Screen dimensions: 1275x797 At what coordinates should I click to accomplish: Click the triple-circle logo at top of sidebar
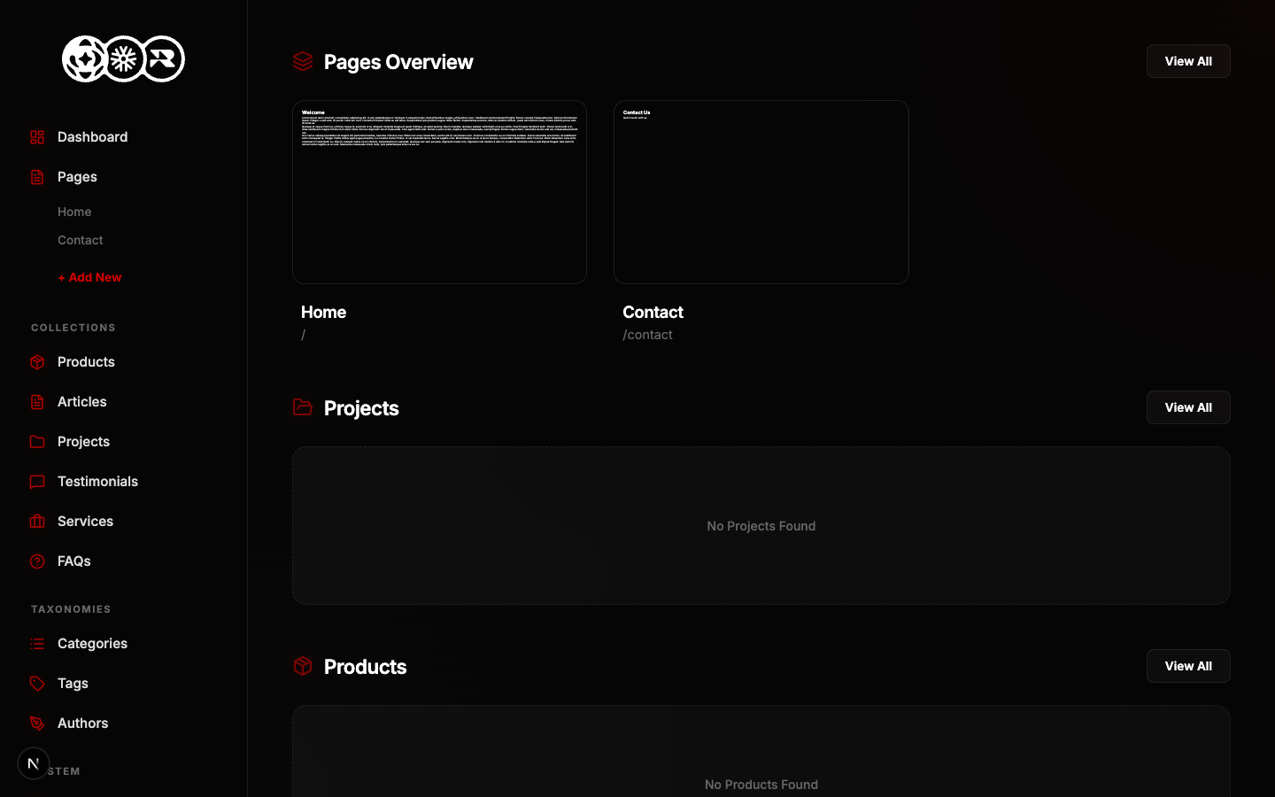123,59
